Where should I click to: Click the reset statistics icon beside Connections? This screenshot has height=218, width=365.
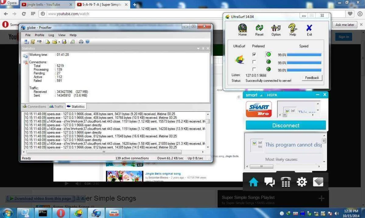click(25, 62)
